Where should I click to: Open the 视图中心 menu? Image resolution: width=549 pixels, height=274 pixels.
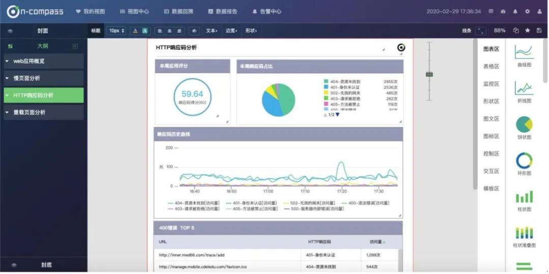[134, 11]
